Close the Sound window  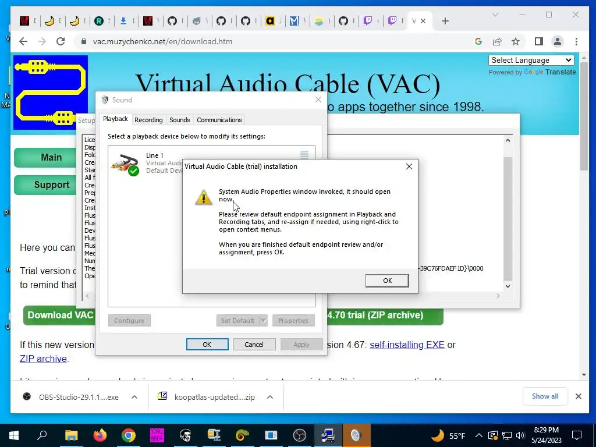pos(318,100)
